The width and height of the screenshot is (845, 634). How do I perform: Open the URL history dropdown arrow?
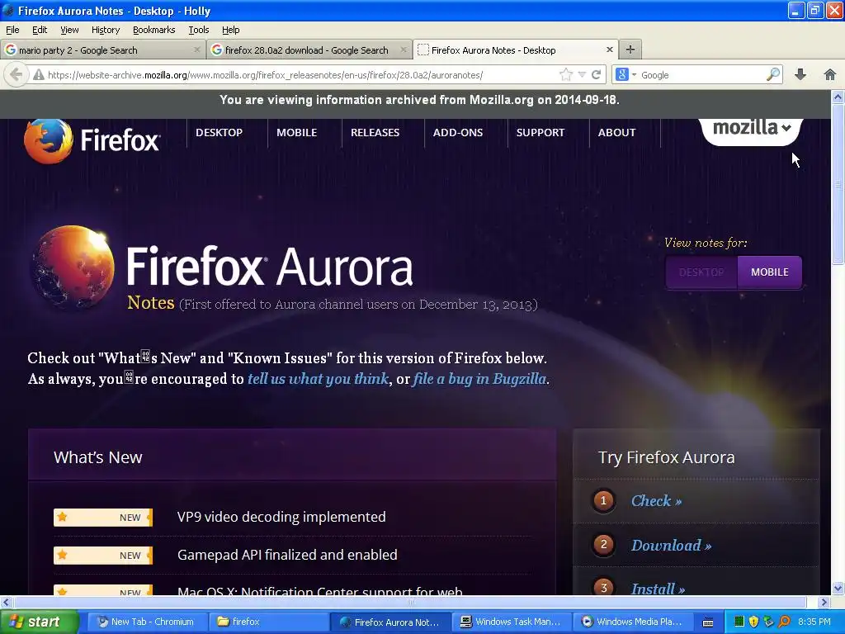coord(582,75)
